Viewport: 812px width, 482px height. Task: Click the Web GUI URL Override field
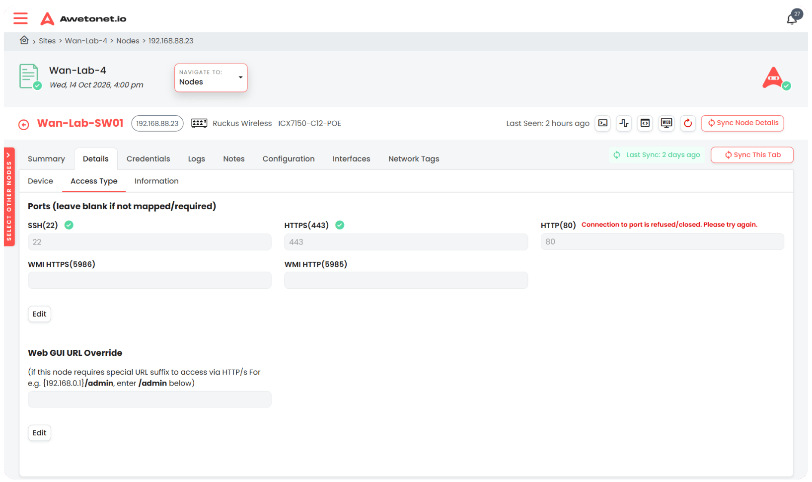tap(149, 400)
